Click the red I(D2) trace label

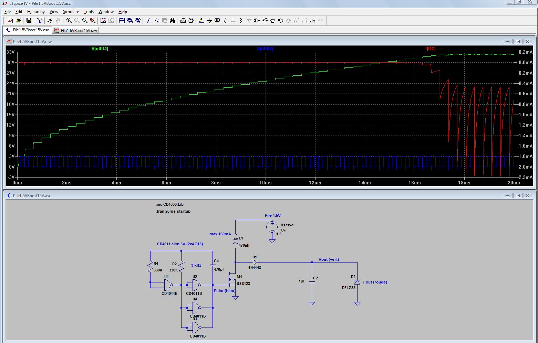pos(430,49)
